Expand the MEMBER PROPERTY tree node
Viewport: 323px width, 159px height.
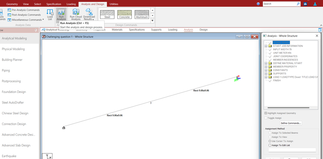pyautogui.click(x=266, y=67)
